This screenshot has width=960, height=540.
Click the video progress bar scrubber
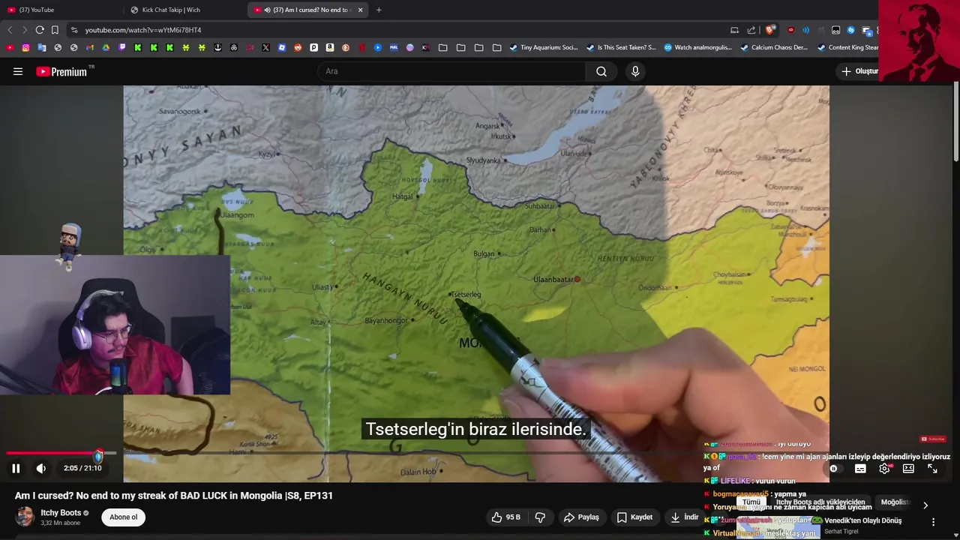point(98,456)
